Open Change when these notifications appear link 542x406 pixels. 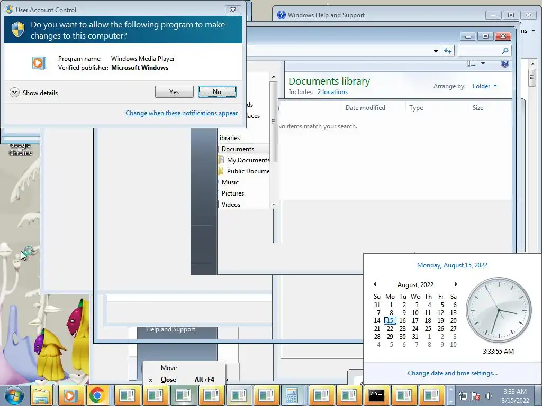click(182, 113)
